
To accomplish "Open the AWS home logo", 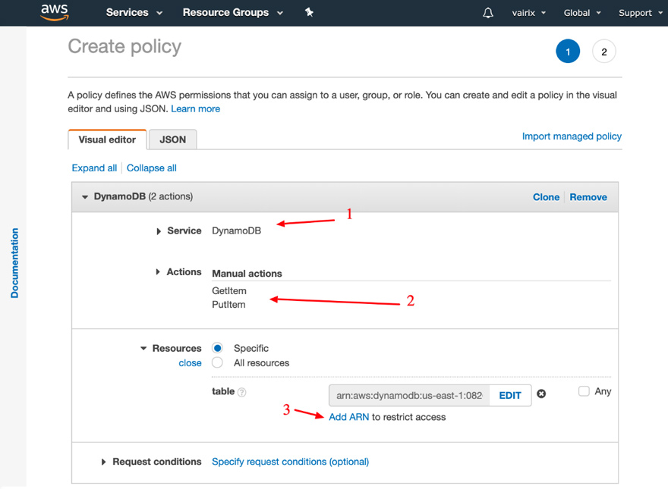I will point(54,12).
